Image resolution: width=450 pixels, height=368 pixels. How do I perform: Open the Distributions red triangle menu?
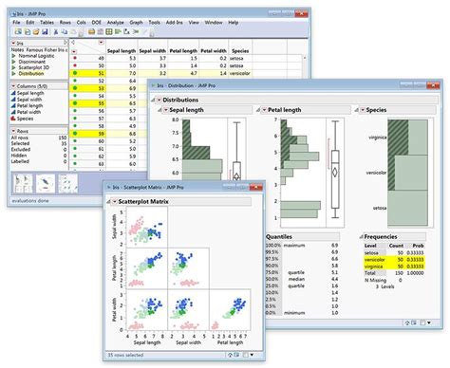point(159,100)
